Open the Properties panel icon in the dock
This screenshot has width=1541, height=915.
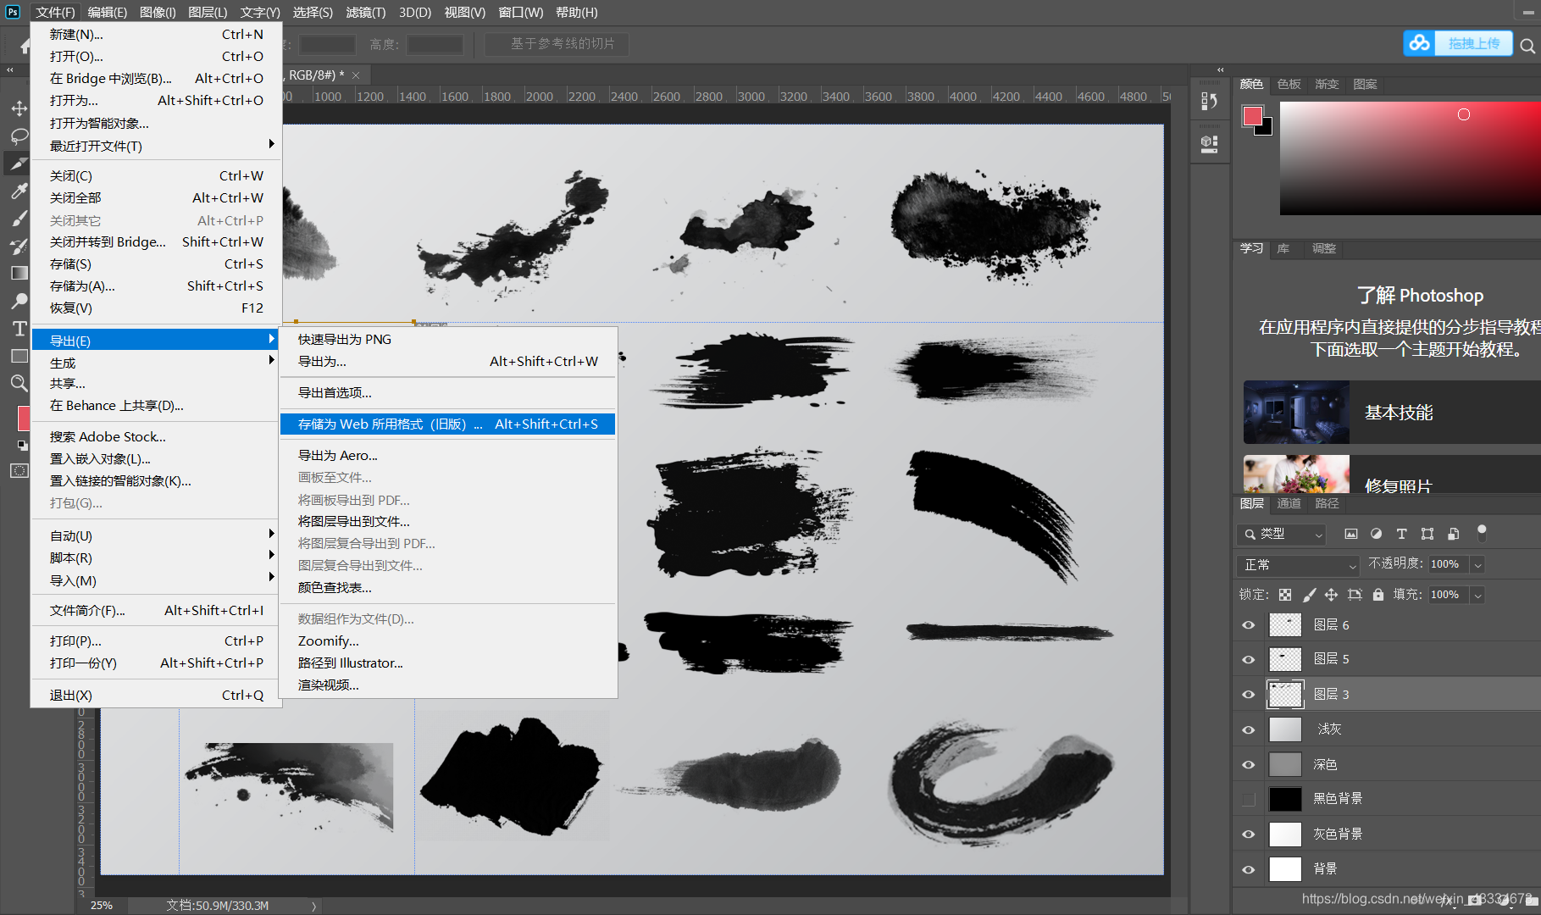[x=1210, y=144]
